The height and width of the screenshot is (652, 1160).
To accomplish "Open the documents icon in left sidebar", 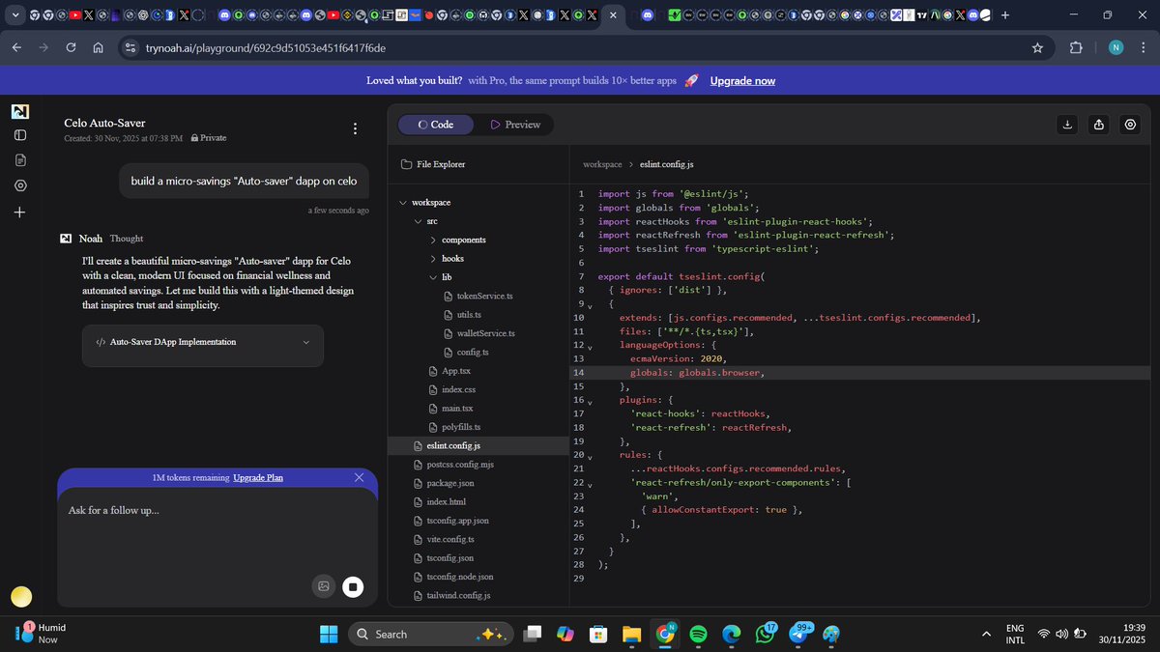I will [x=20, y=159].
